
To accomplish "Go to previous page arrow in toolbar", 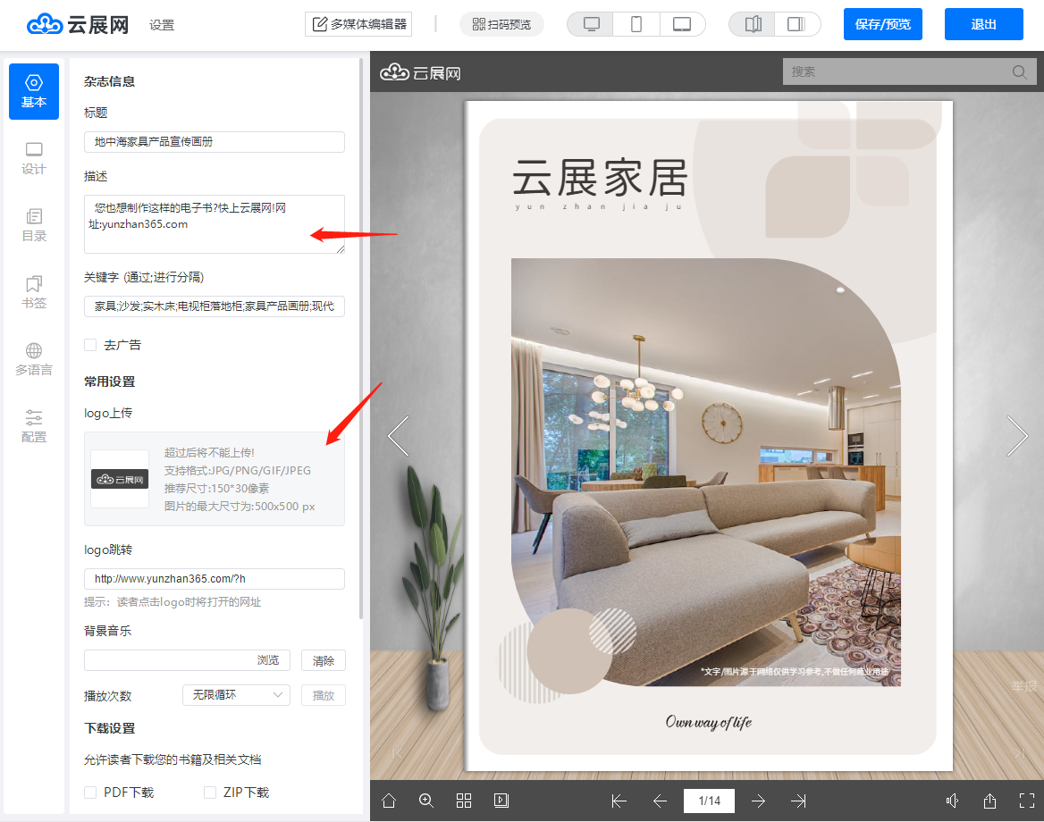I will (660, 801).
